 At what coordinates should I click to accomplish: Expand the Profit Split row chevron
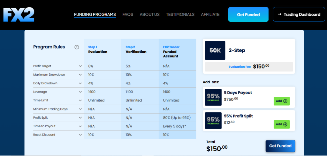click(80, 118)
